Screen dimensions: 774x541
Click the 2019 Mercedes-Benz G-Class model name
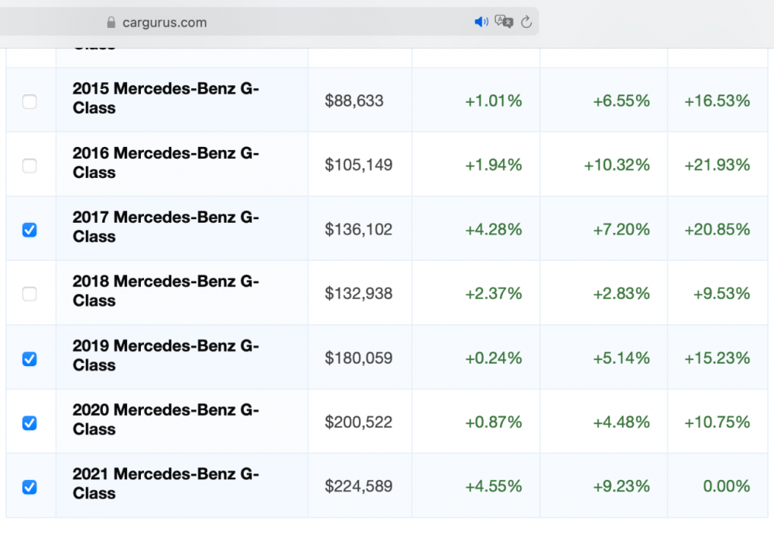[x=166, y=355]
